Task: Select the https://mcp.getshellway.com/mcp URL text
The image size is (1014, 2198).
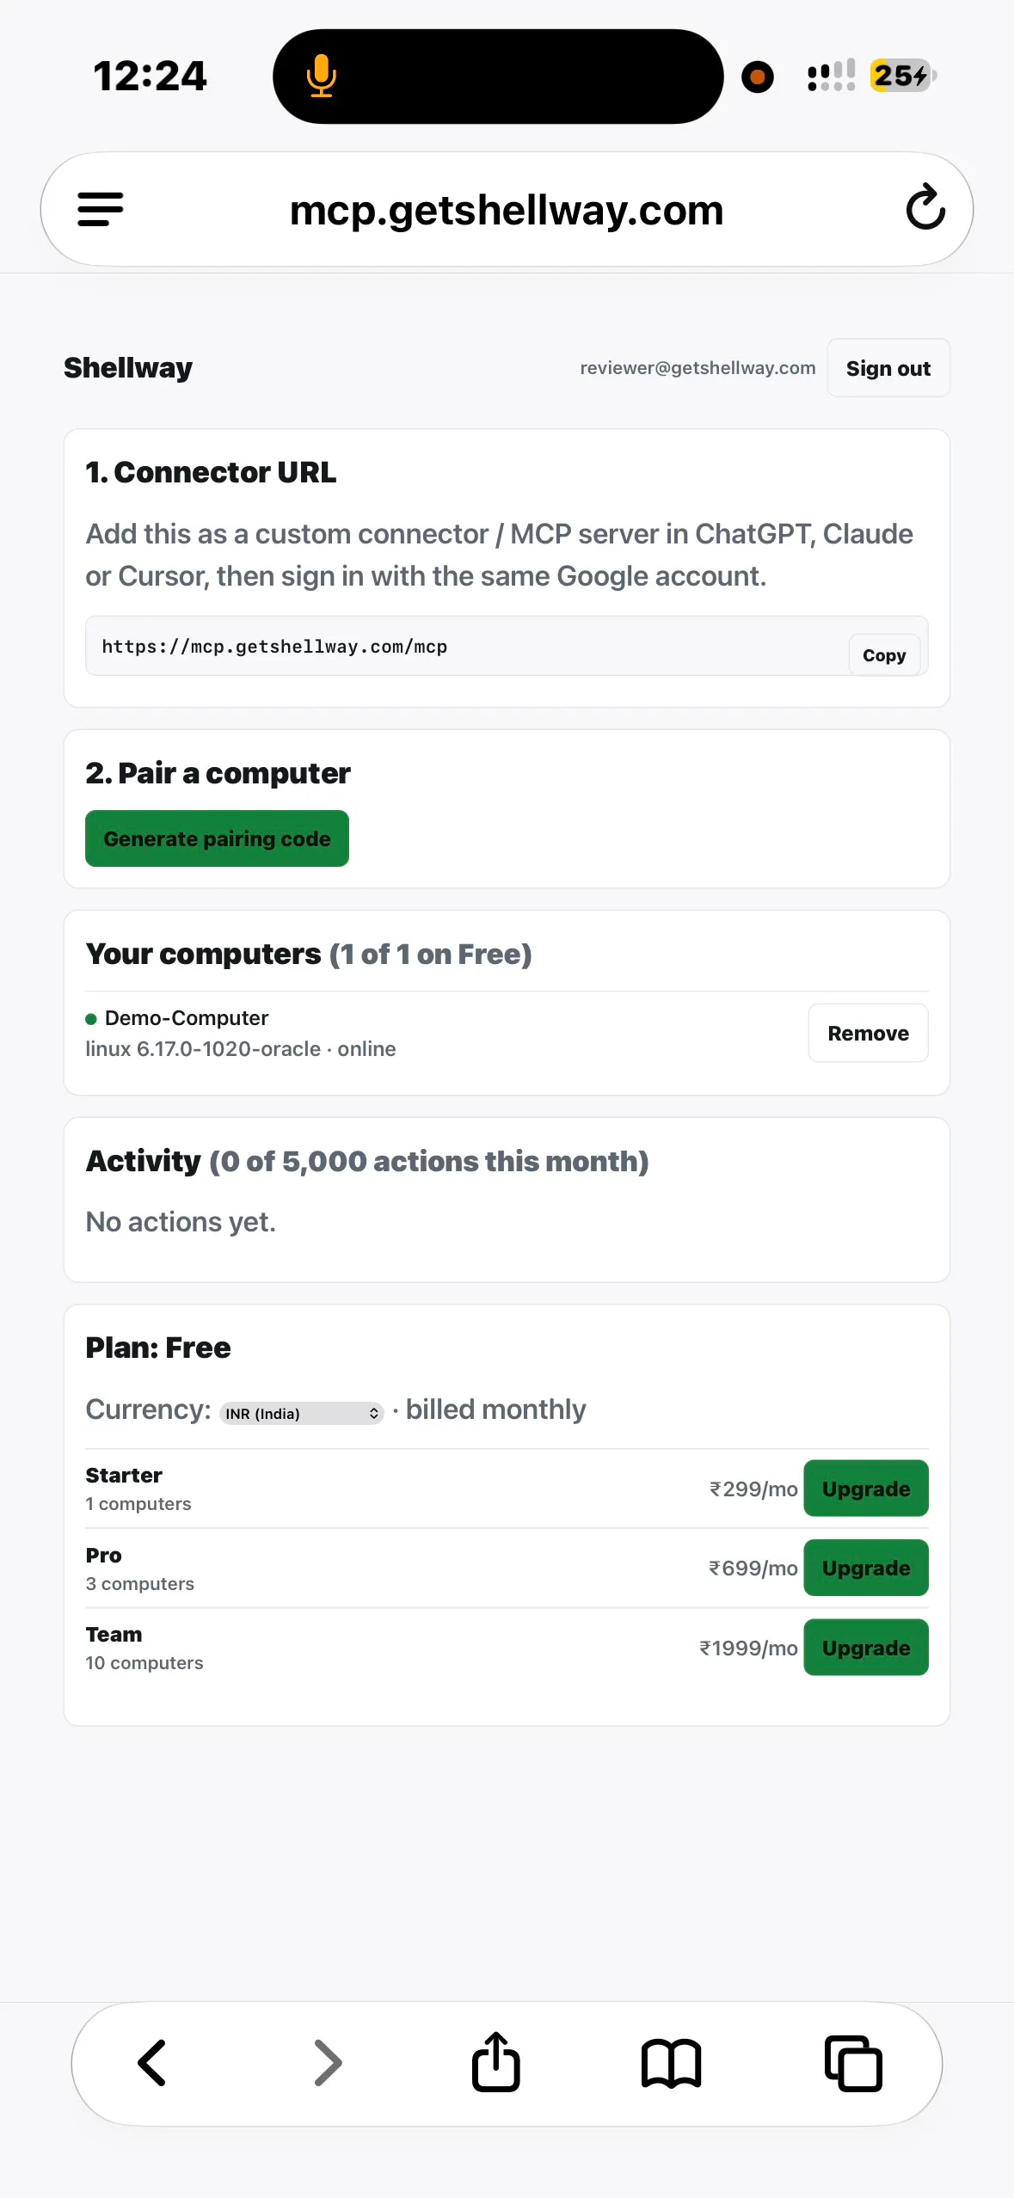Action: pos(274,647)
